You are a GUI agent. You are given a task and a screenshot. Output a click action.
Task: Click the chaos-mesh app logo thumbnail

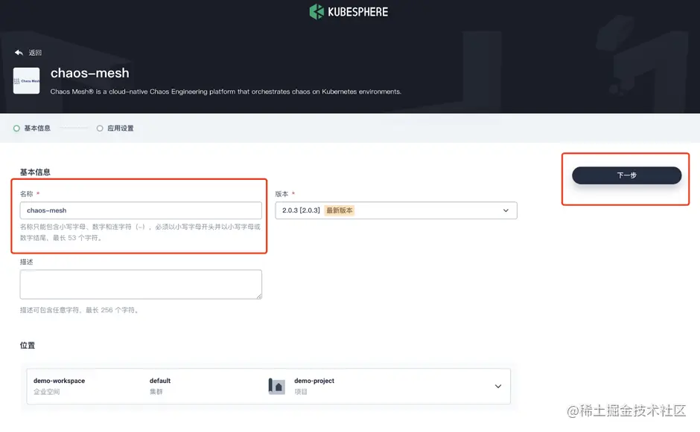[x=26, y=81]
